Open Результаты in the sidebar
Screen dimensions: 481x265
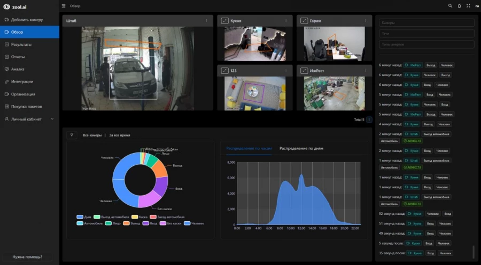21,44
